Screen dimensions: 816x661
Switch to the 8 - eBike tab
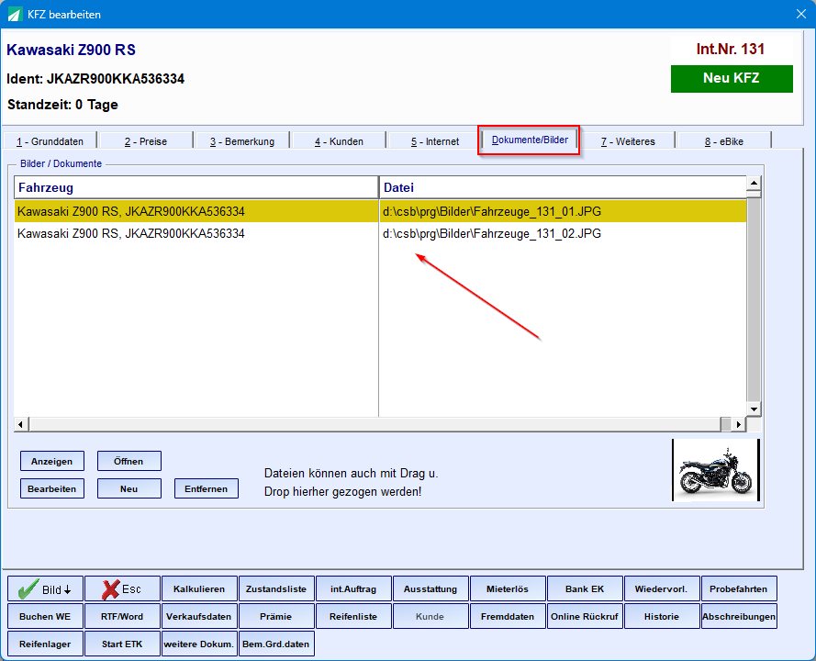(x=724, y=141)
